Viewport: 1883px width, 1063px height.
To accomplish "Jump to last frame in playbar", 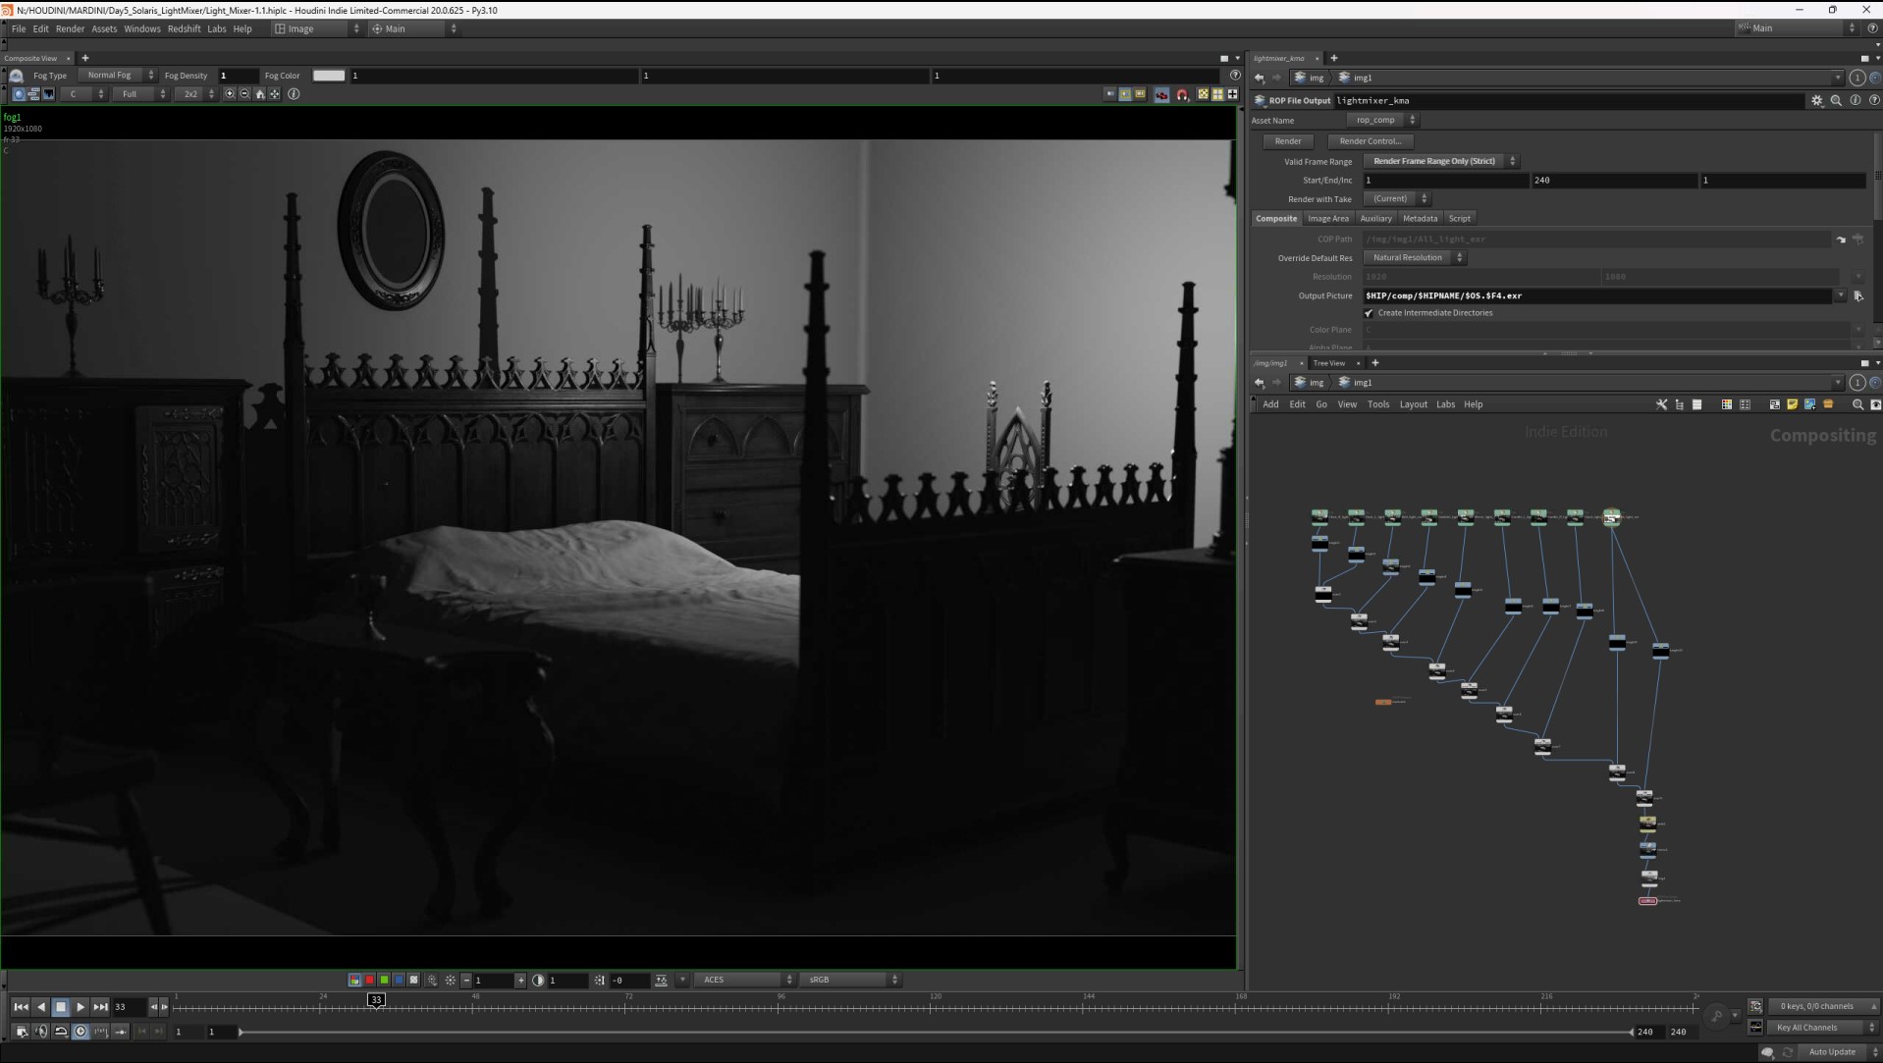I will click(100, 1007).
